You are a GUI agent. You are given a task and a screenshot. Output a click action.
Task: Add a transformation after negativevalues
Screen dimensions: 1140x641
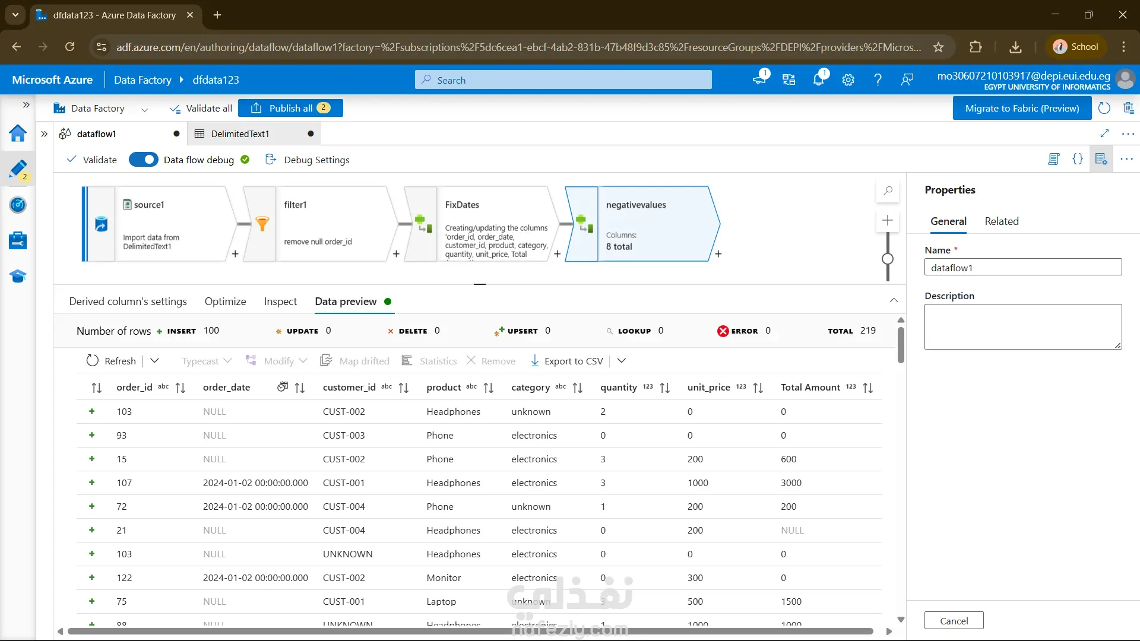718,254
